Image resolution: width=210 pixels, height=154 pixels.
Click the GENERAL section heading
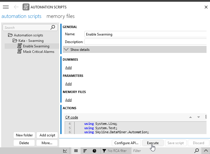pyautogui.click(x=70, y=27)
